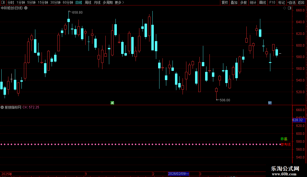
Task: Open the 多股 multi-stock view
Action: pyautogui.click(x=244, y=2)
